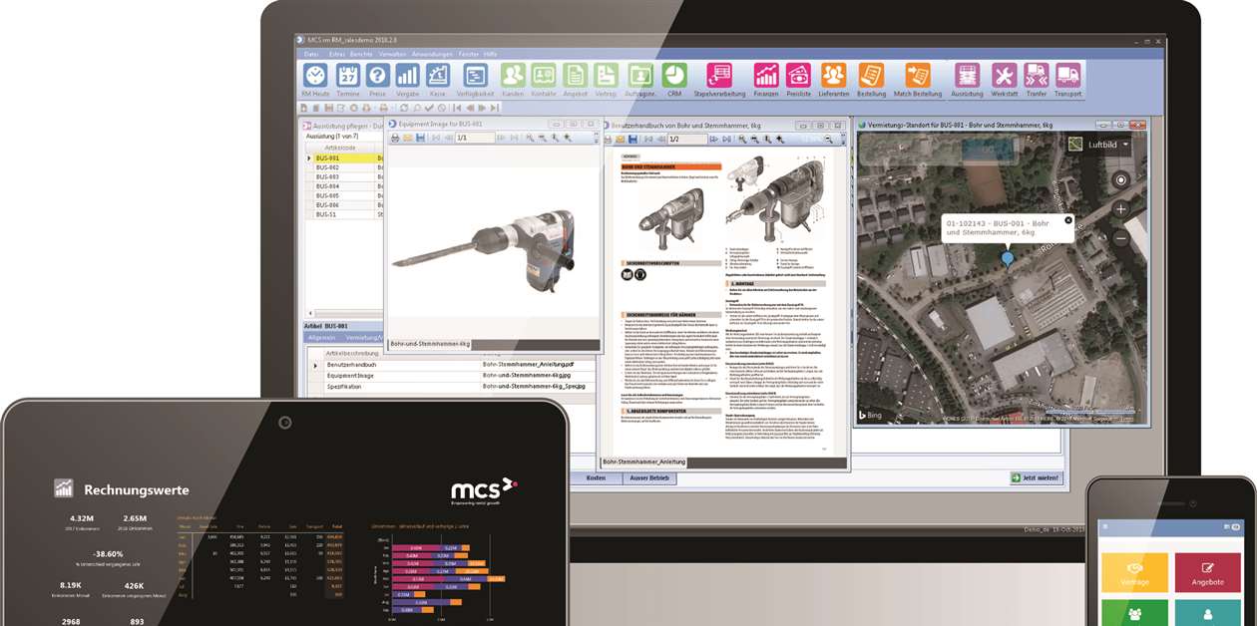Click print icon in Equipment Image window

coord(395,138)
